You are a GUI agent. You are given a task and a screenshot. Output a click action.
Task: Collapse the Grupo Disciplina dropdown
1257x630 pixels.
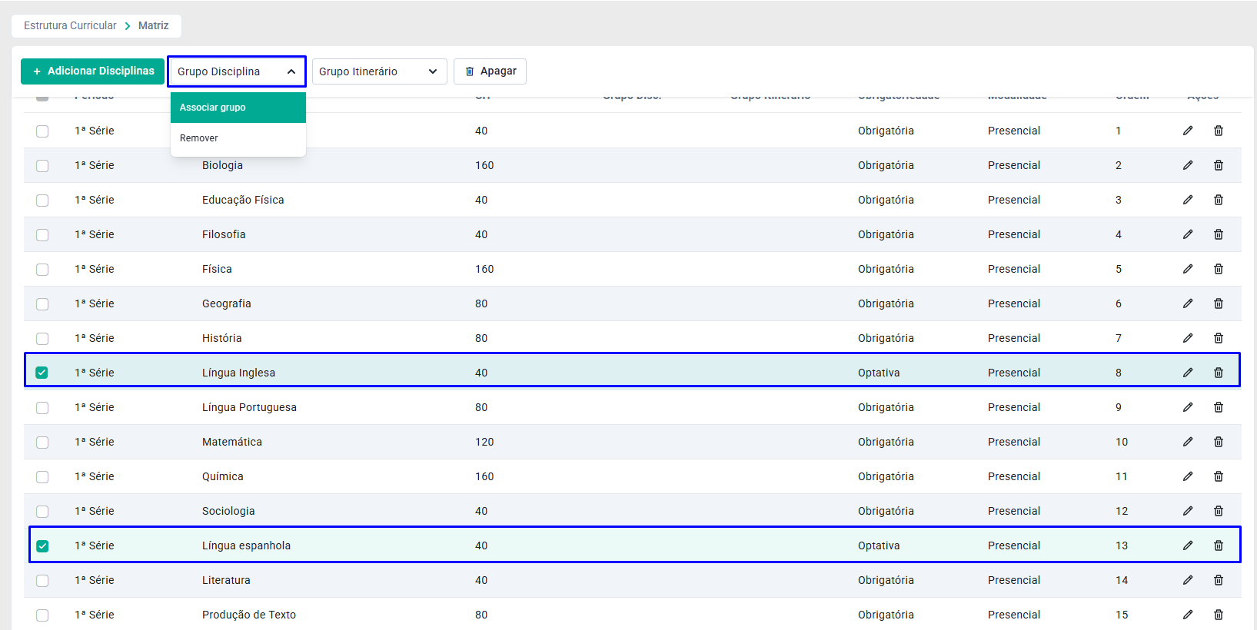coord(237,71)
